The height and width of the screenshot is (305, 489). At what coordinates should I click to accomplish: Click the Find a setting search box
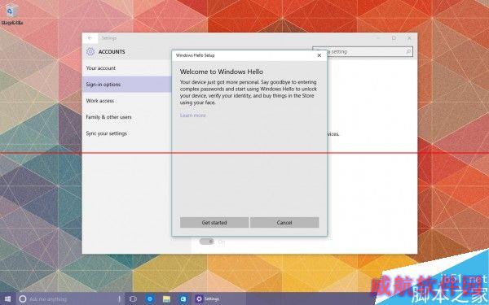click(363, 52)
